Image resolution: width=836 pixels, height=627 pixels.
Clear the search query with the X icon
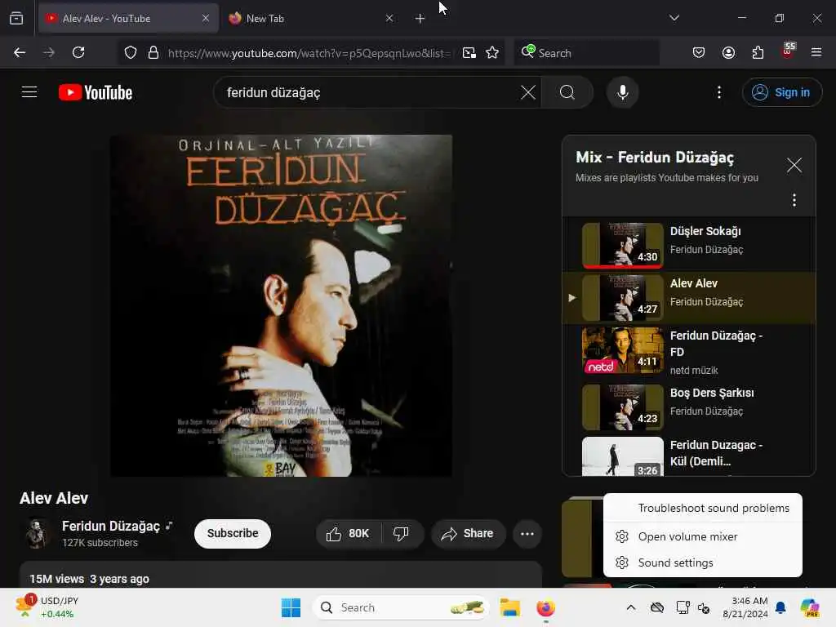point(528,92)
